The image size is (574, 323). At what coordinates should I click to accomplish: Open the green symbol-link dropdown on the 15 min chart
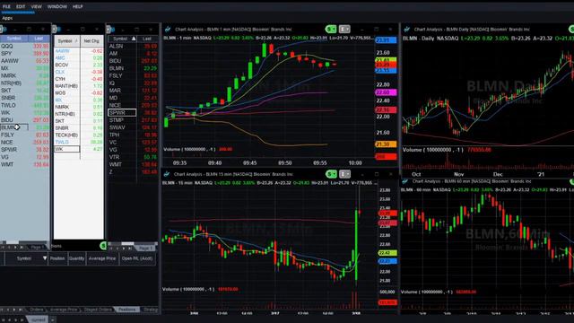[x=331, y=174]
